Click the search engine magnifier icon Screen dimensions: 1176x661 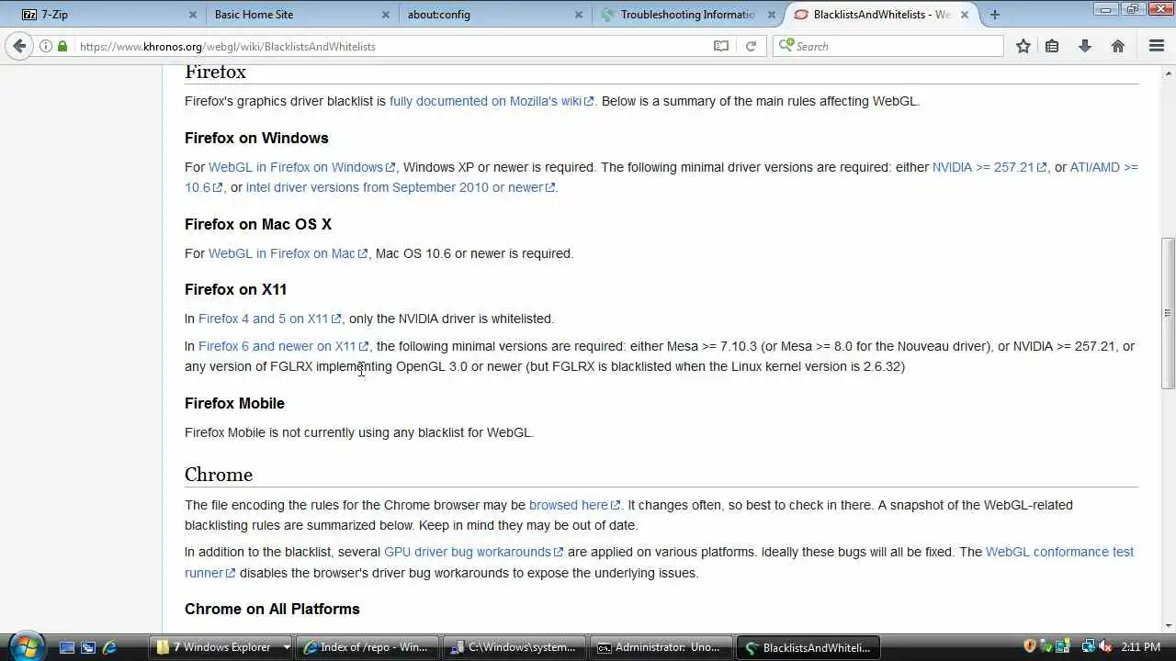pos(786,46)
